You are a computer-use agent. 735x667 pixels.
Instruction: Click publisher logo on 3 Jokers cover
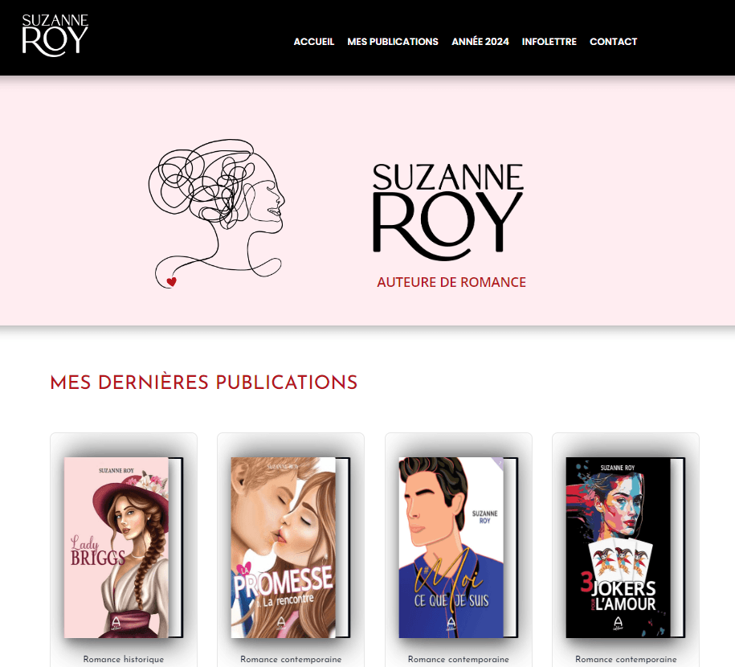[x=619, y=624]
